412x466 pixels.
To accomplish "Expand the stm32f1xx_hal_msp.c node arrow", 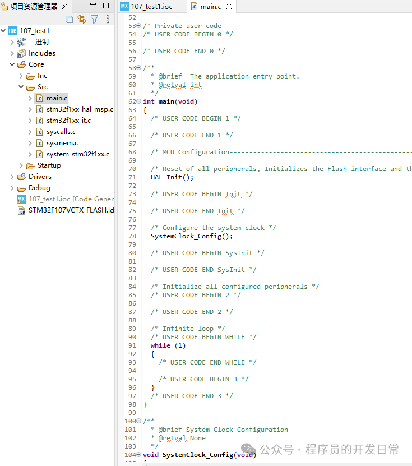I will pos(30,109).
